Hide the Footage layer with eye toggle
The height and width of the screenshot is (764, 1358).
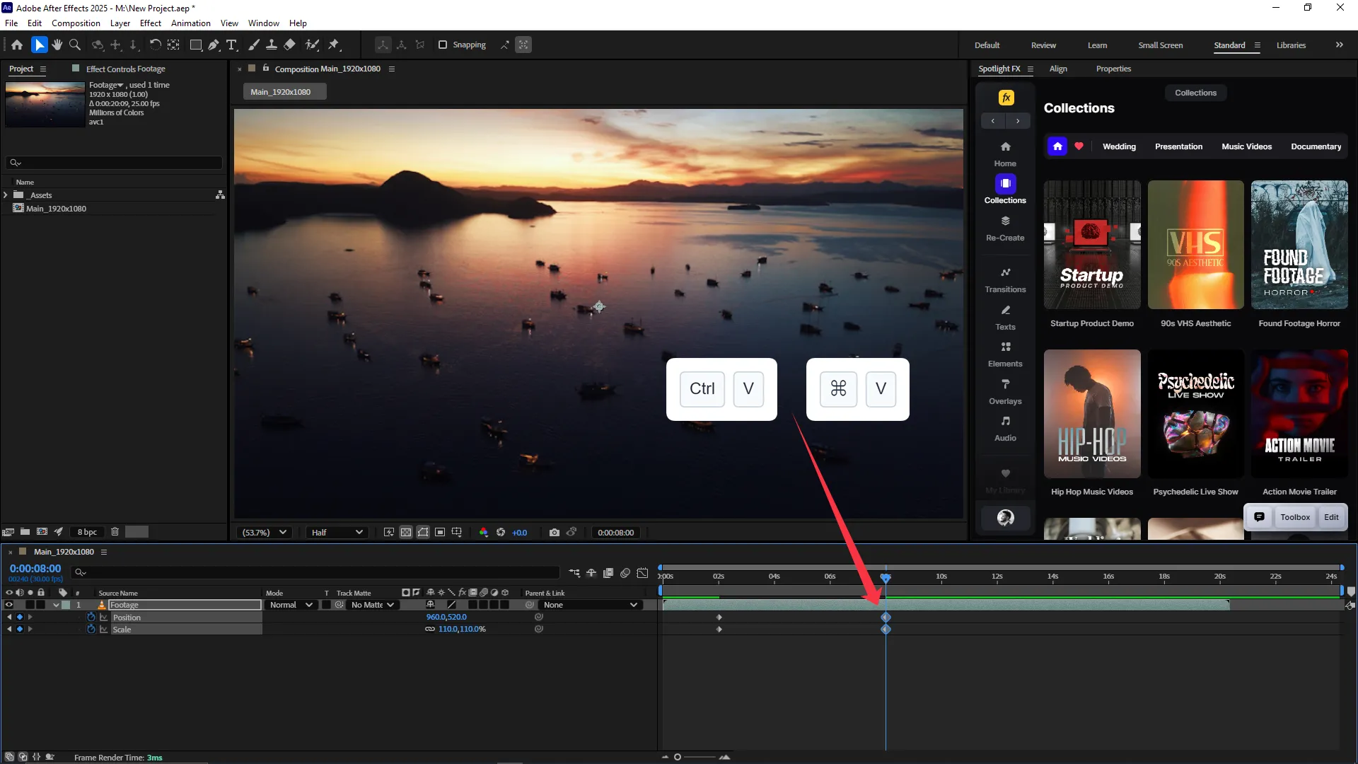9,605
